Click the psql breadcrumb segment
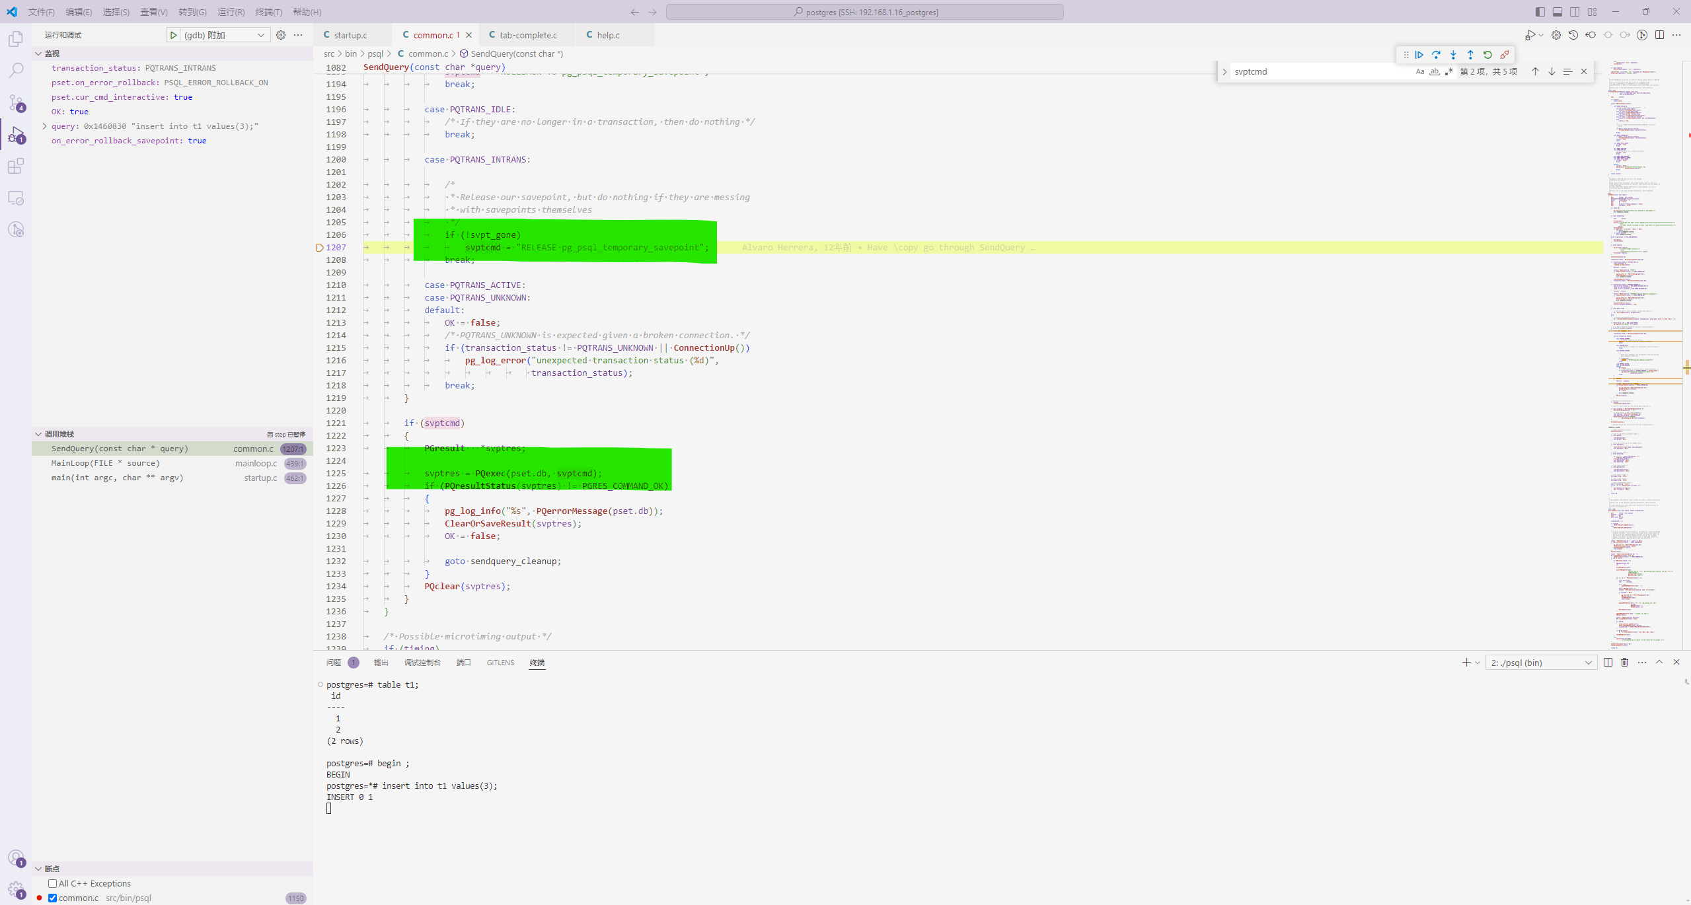 (x=375, y=54)
